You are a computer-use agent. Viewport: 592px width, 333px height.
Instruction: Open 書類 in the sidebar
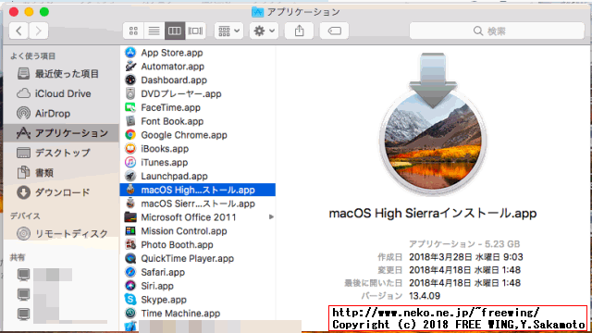60,173
